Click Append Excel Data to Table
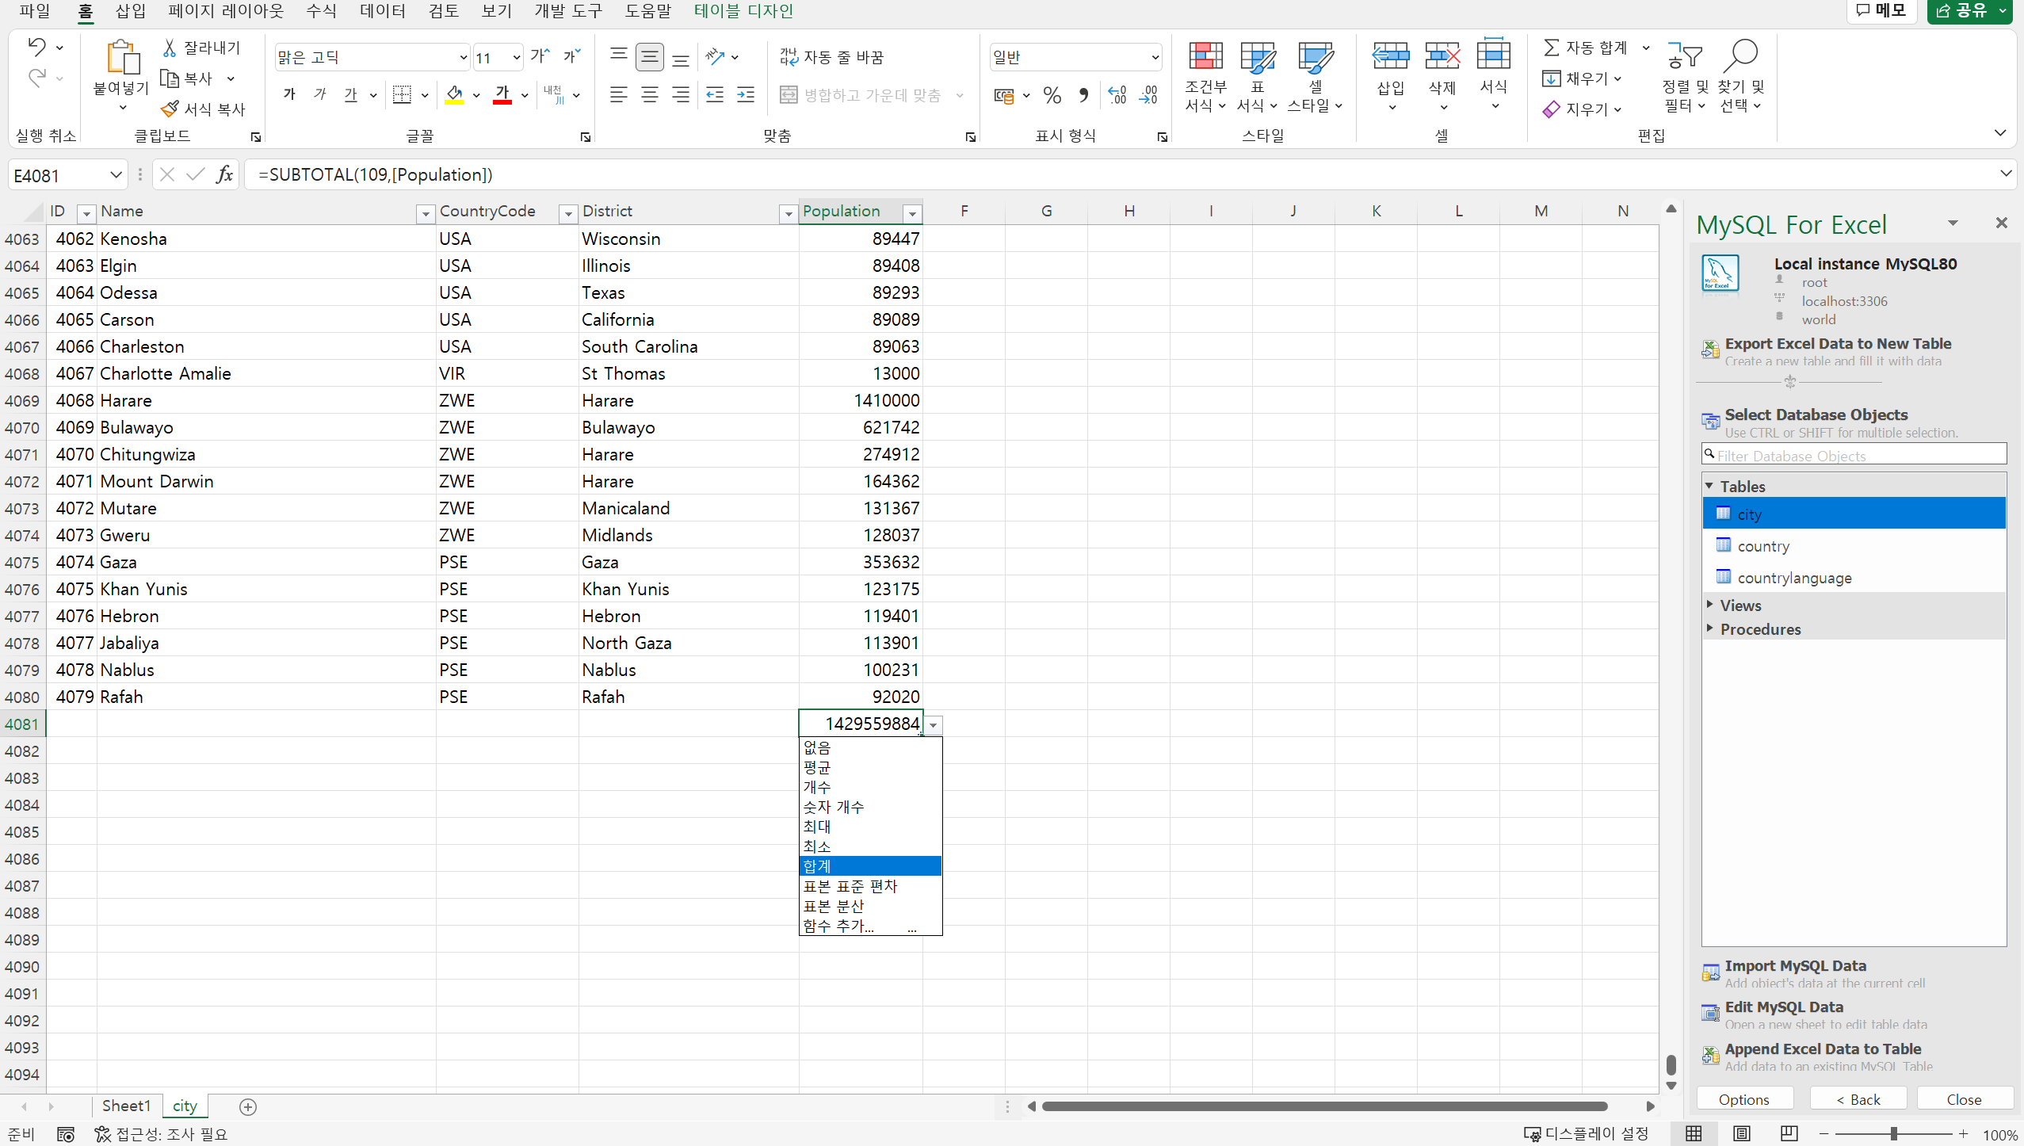The height and width of the screenshot is (1146, 2024). tap(1823, 1049)
